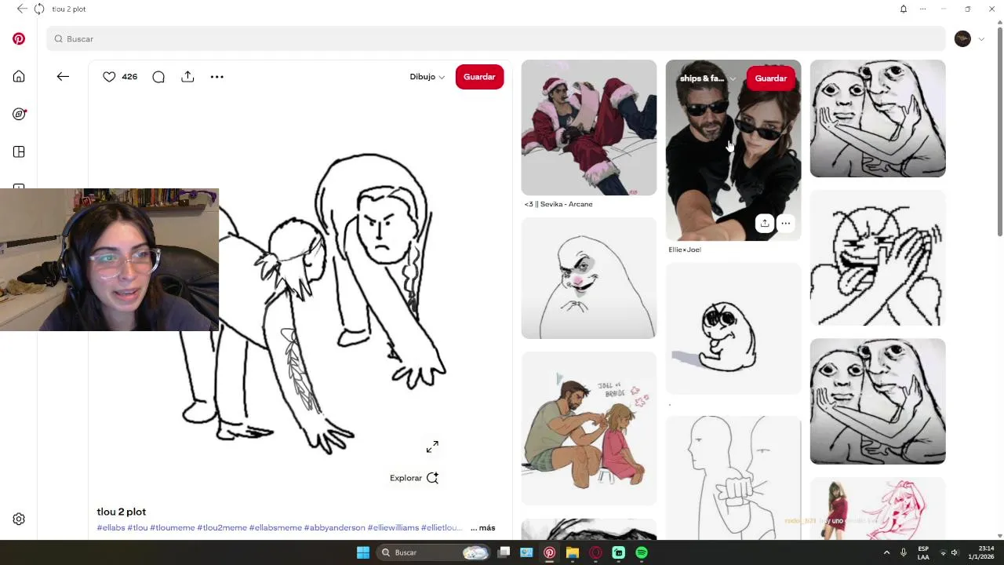Click the #abbyanderson hashtag
Screen dimensions: 1004x565
pos(334,528)
